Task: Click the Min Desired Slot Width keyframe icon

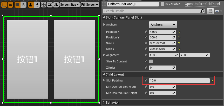Action: click(x=146, y=87)
